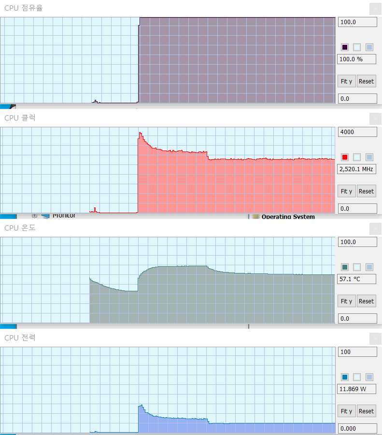
Task: Edit the 100.0 max value of CPU 온도
Action: pyautogui.click(x=357, y=242)
